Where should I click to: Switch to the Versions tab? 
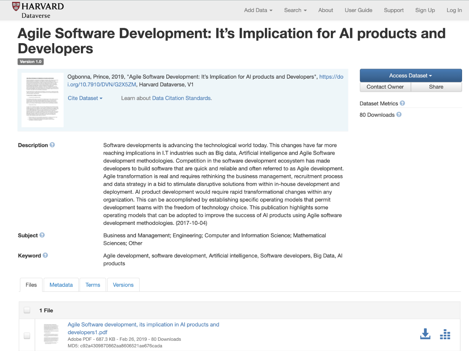(123, 285)
